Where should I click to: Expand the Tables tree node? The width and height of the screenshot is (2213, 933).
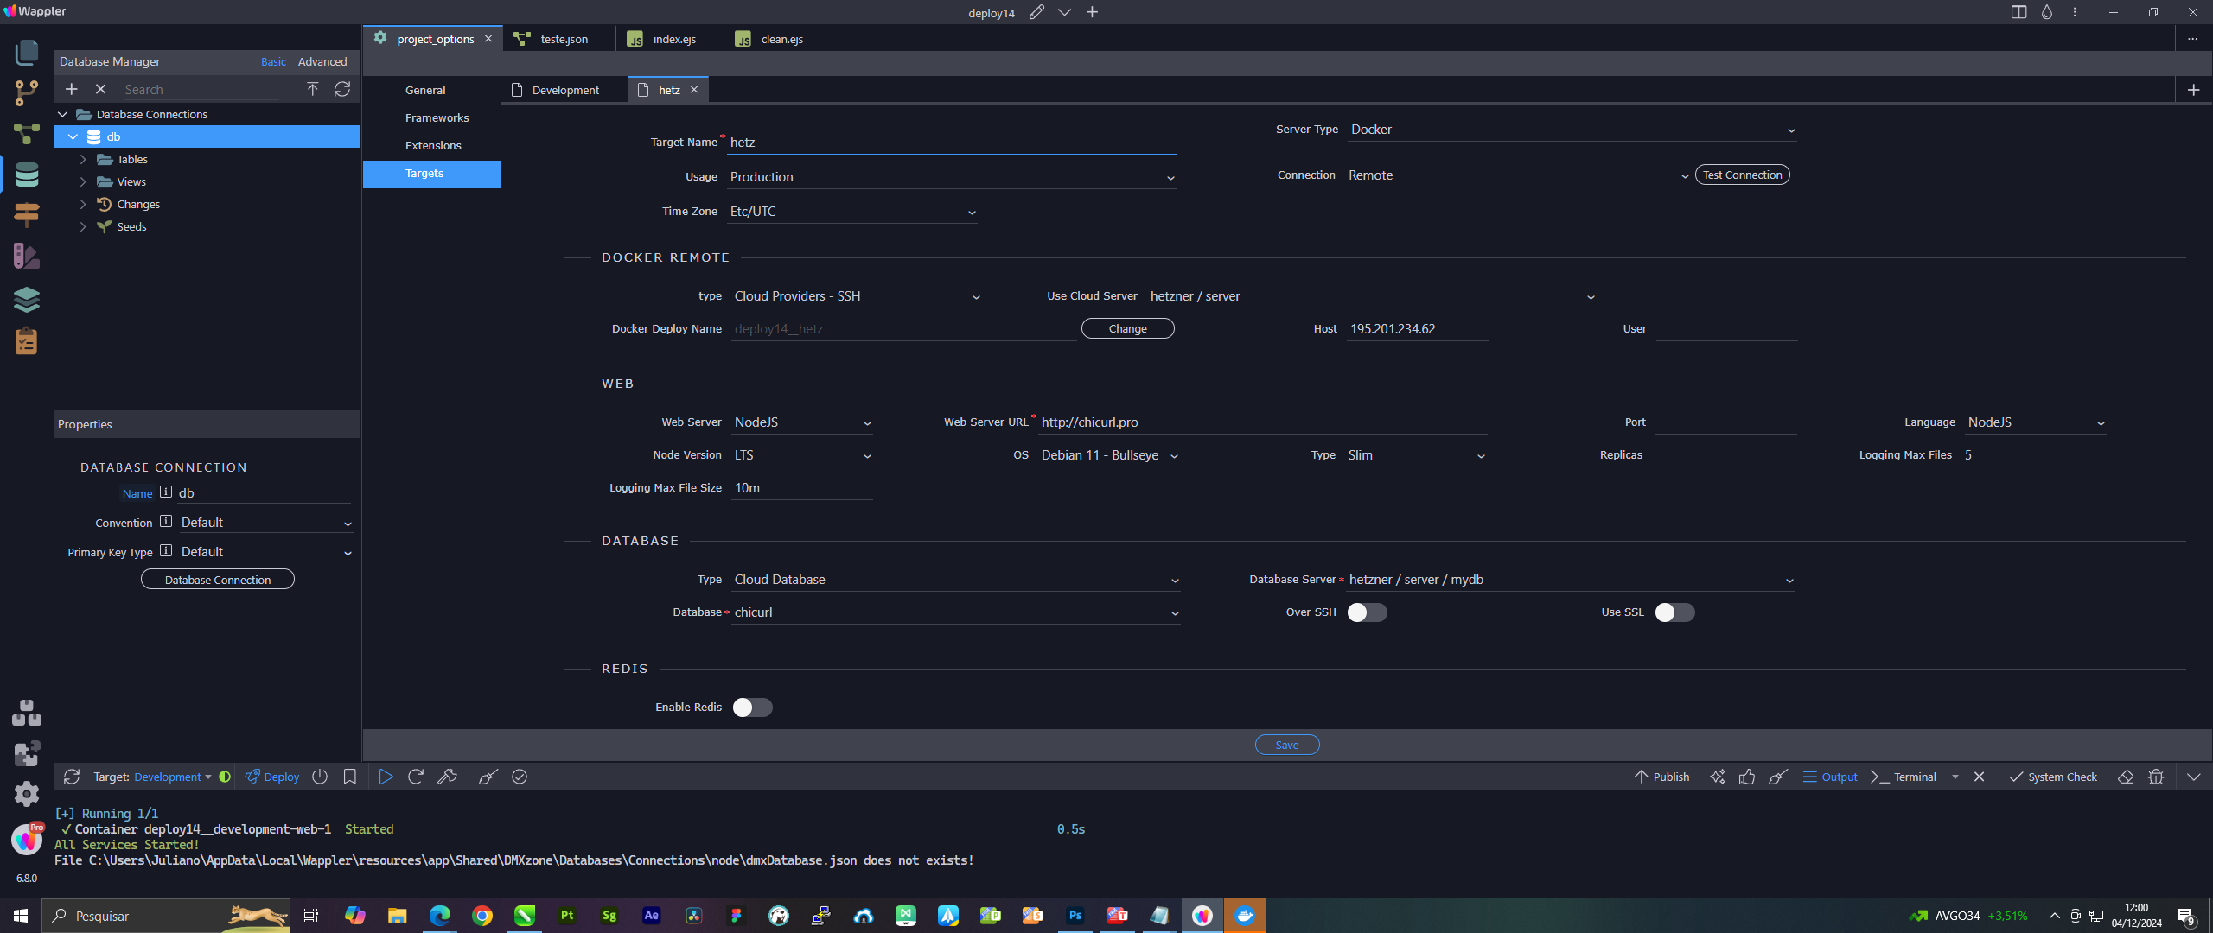pyautogui.click(x=83, y=159)
